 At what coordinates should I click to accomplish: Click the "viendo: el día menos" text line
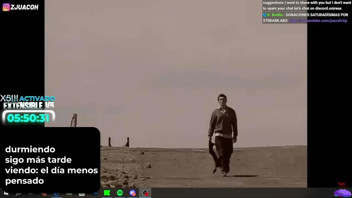[x=52, y=170]
